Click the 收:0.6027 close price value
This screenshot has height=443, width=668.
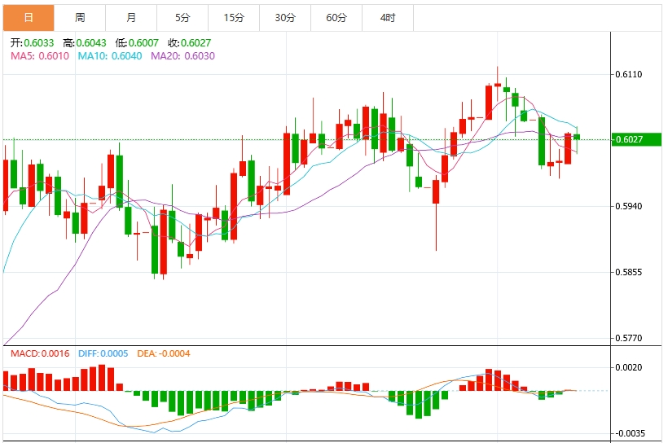pos(189,43)
